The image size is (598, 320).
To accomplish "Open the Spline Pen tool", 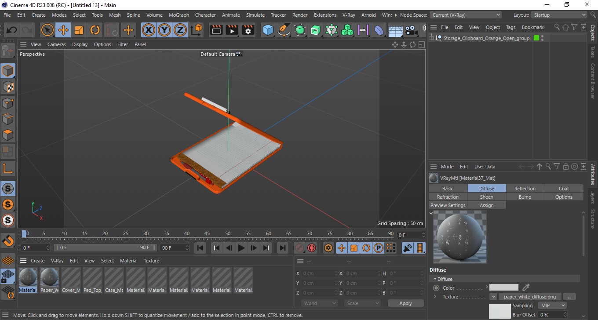I will pyautogui.click(x=284, y=30).
